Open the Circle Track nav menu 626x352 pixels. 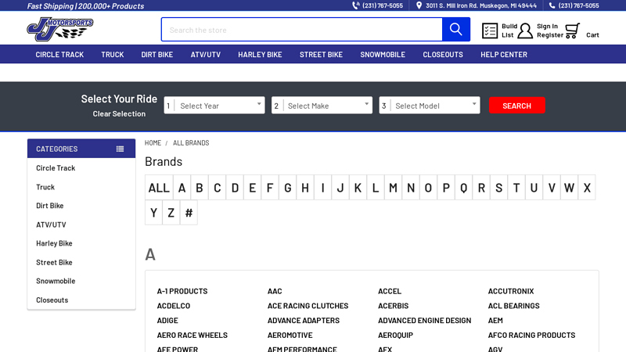pyautogui.click(x=59, y=54)
